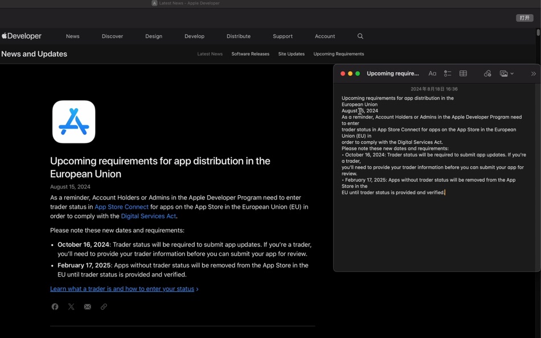Share article via Facebook icon
541x338 pixels.
click(55, 307)
